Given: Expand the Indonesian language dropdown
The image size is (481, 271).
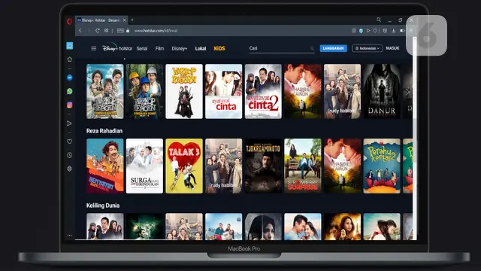Looking at the screenshot, I should click(368, 48).
